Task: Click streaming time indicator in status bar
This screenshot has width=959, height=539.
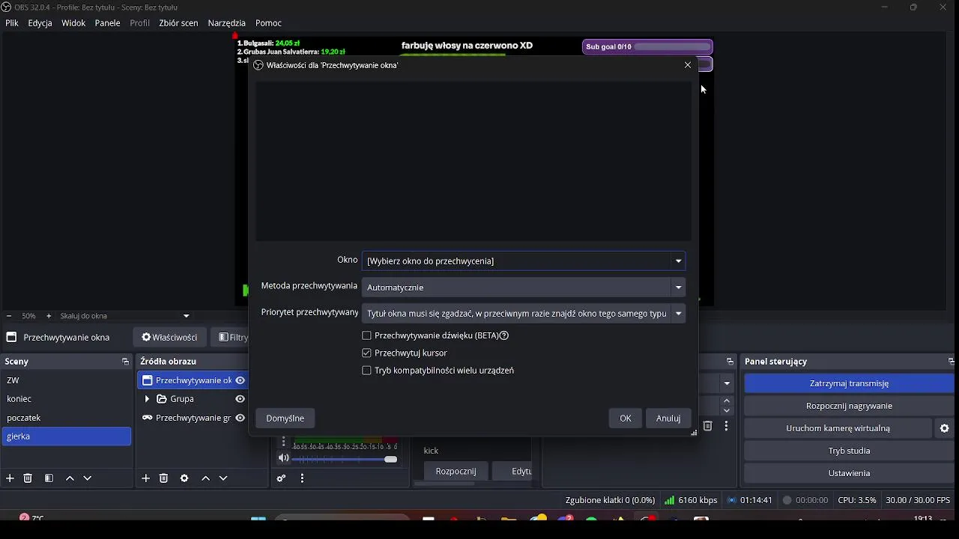Action: tap(750, 500)
